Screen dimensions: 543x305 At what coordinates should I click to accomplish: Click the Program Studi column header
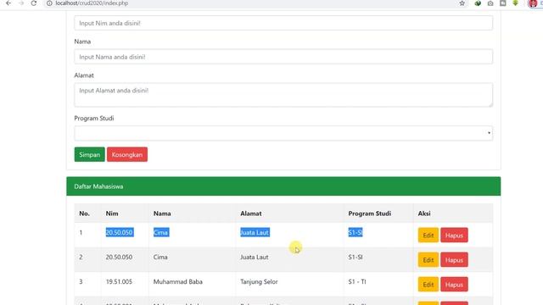[370, 213]
